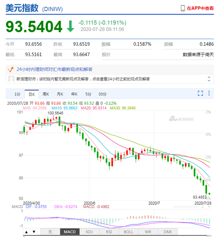Click the chart low label 93.4853
The height and width of the screenshot is (237, 219).
point(199,197)
